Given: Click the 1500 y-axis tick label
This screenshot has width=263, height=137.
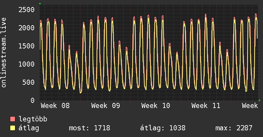Looking at the screenshot, I should point(26,46).
